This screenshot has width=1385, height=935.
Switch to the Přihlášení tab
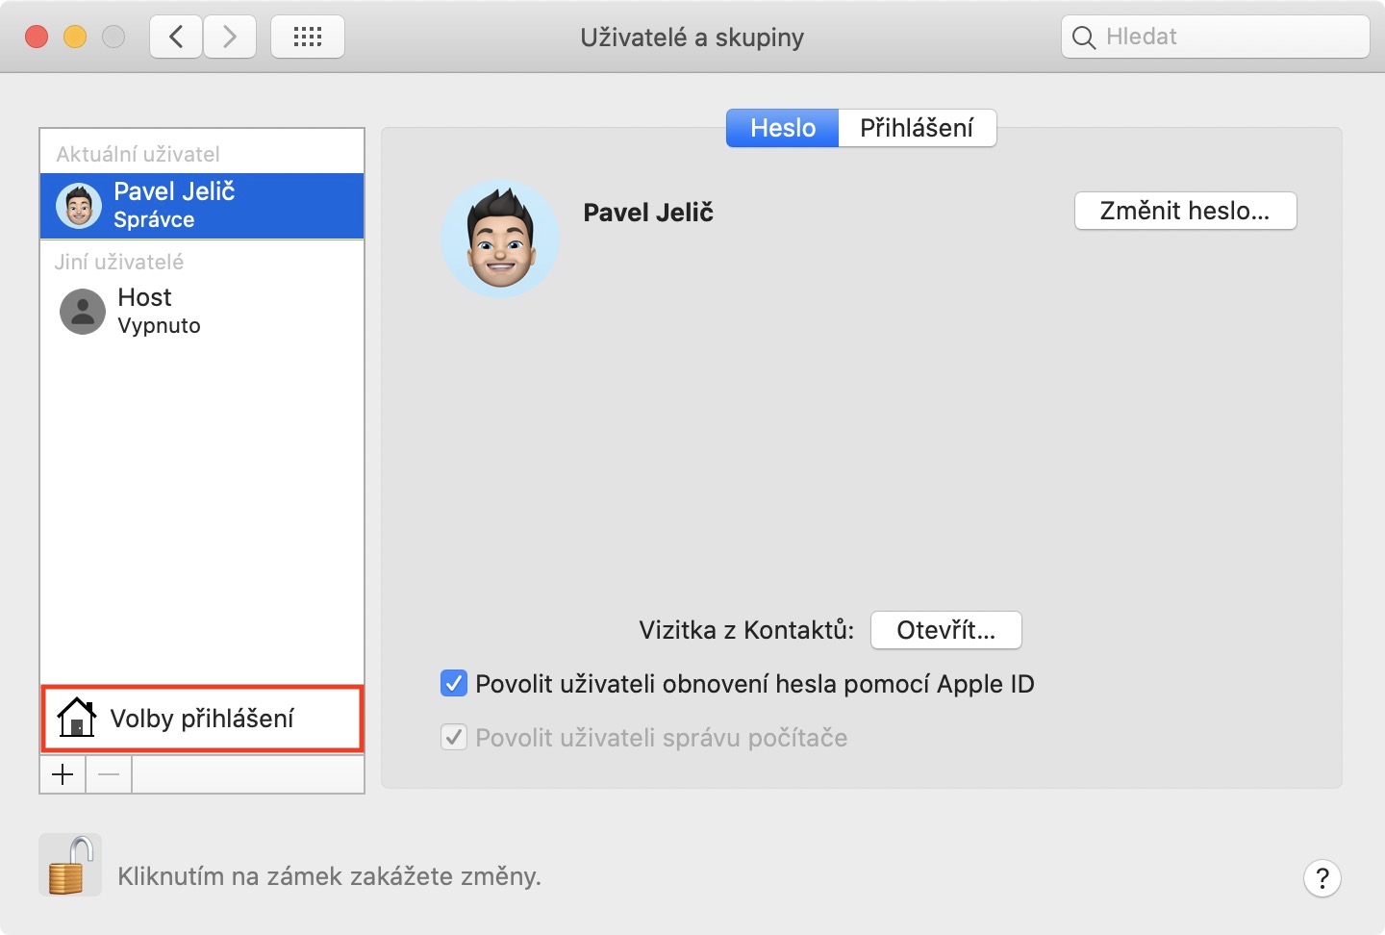tap(917, 128)
